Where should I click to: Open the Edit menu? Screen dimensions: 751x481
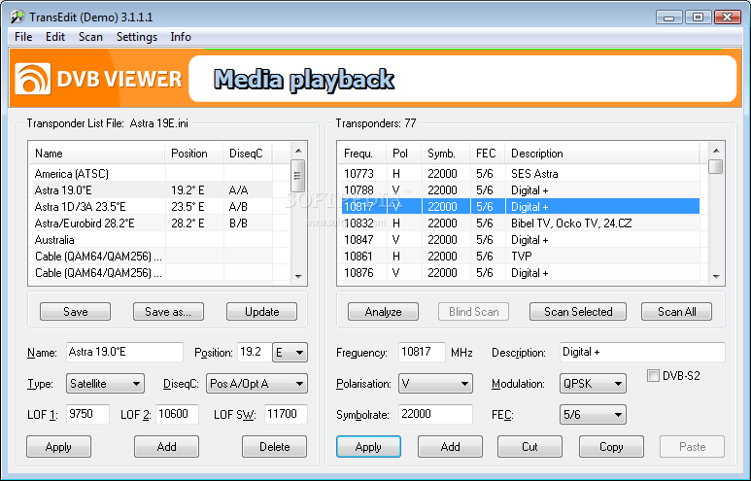(x=55, y=37)
